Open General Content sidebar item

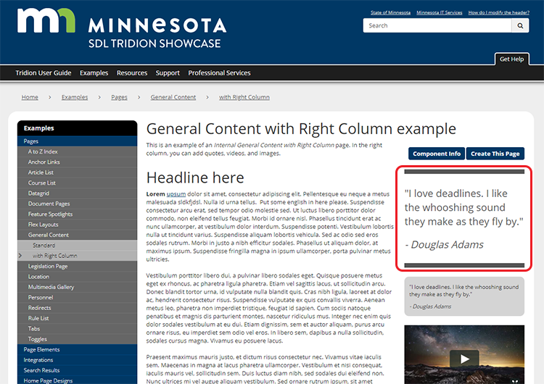(x=78, y=235)
